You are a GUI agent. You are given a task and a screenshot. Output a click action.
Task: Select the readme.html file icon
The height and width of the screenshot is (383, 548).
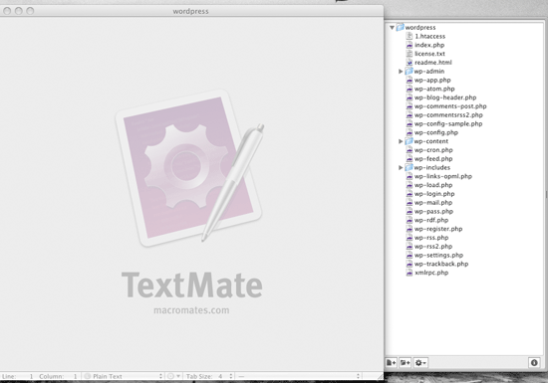tap(410, 62)
